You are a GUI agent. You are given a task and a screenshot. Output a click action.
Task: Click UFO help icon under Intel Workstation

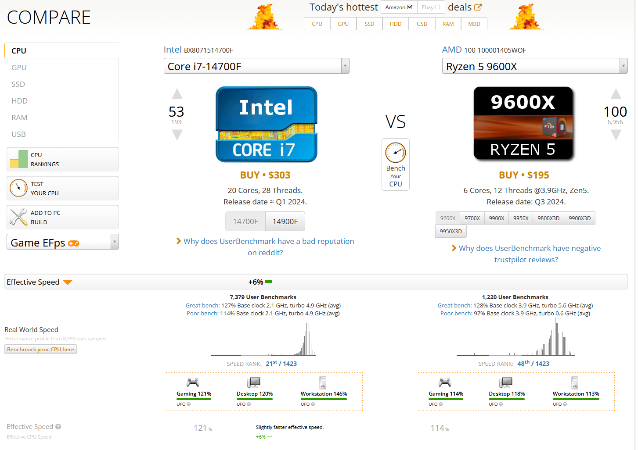click(313, 404)
